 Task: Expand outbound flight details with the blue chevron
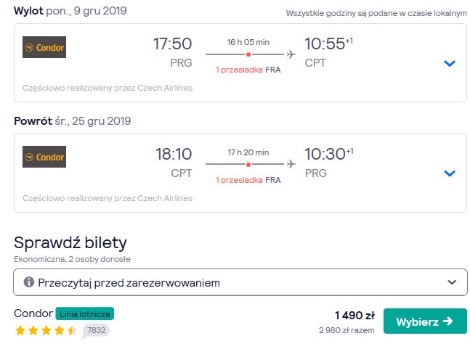pos(450,63)
